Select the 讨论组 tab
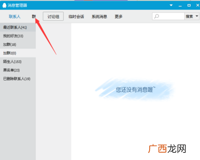Viewport: 200px width, 160px height. click(53, 16)
